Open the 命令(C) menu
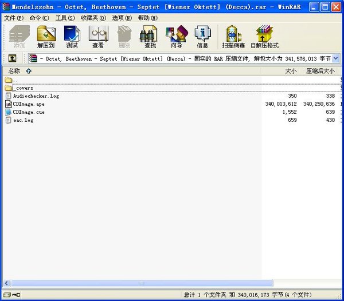This screenshot has height=301, width=344. click(x=40, y=18)
